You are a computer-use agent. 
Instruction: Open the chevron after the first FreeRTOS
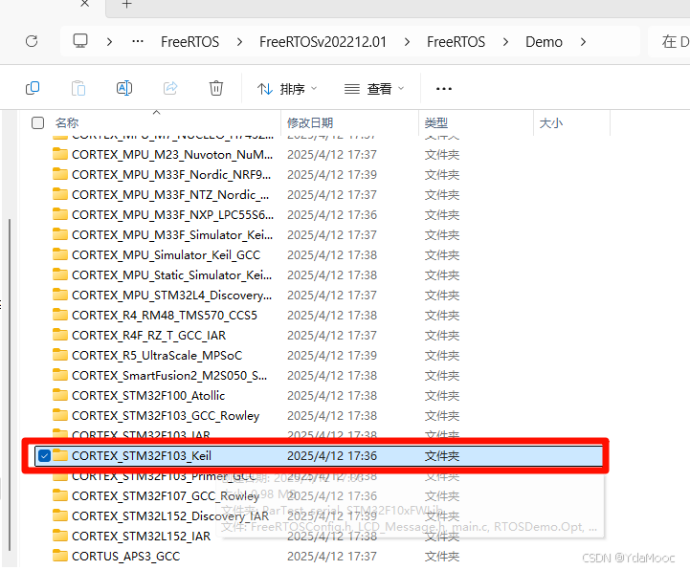click(x=239, y=42)
